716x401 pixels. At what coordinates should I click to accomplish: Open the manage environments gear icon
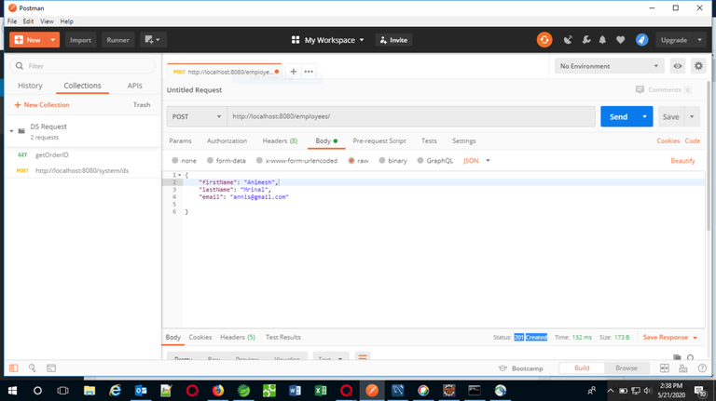click(698, 66)
